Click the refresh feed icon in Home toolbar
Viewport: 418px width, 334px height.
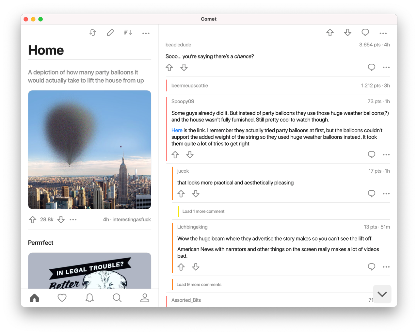click(93, 33)
